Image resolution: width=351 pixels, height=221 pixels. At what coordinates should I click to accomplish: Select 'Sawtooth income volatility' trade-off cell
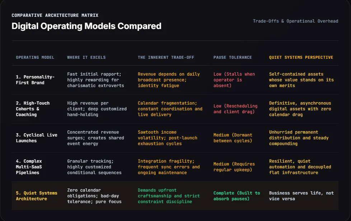pyautogui.click(x=168, y=138)
